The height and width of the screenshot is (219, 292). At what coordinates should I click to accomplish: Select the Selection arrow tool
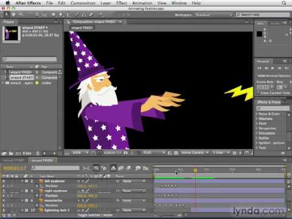coord(7,15)
